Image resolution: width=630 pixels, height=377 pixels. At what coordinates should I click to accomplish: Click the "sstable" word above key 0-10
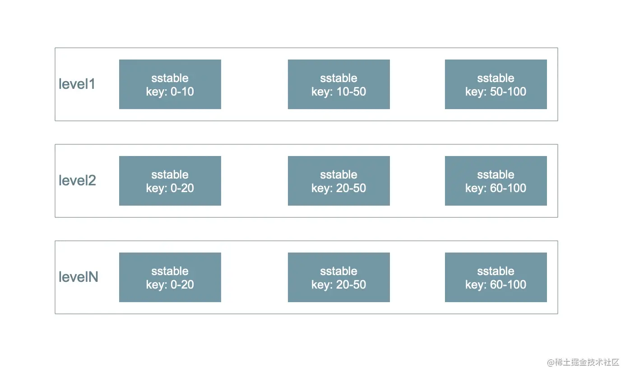pos(170,78)
